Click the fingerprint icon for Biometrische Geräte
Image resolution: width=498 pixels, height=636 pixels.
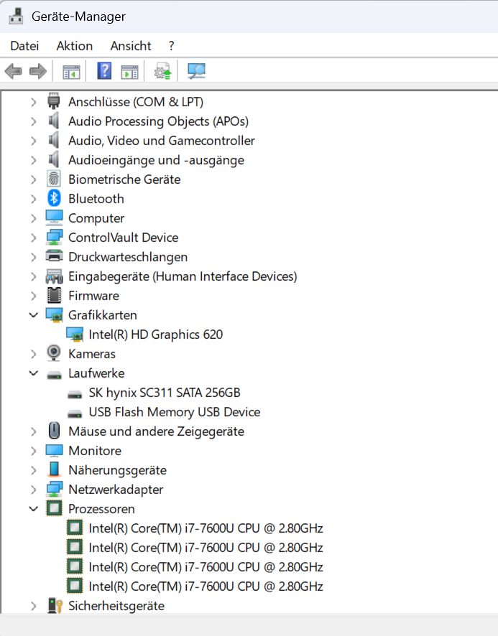(x=54, y=179)
